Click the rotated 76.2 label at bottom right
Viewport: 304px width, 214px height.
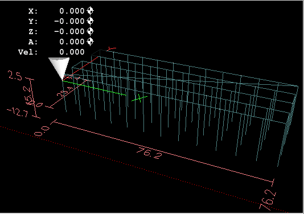[268, 200]
